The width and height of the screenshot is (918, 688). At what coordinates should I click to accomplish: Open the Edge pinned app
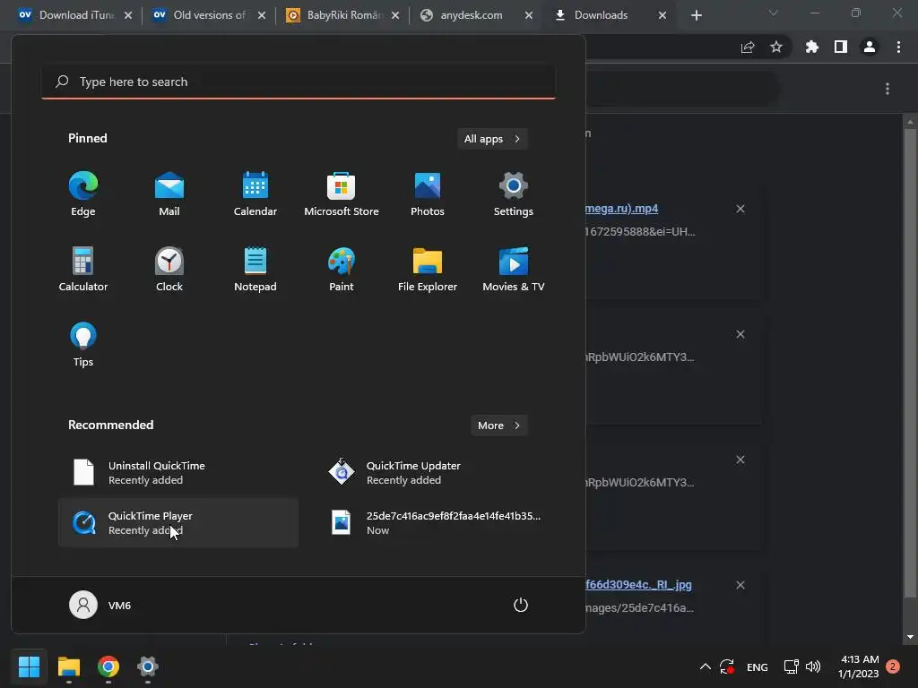click(x=83, y=194)
